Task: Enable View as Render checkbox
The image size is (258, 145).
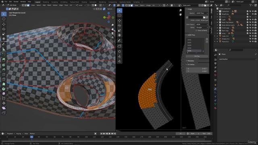Action: coord(196,31)
